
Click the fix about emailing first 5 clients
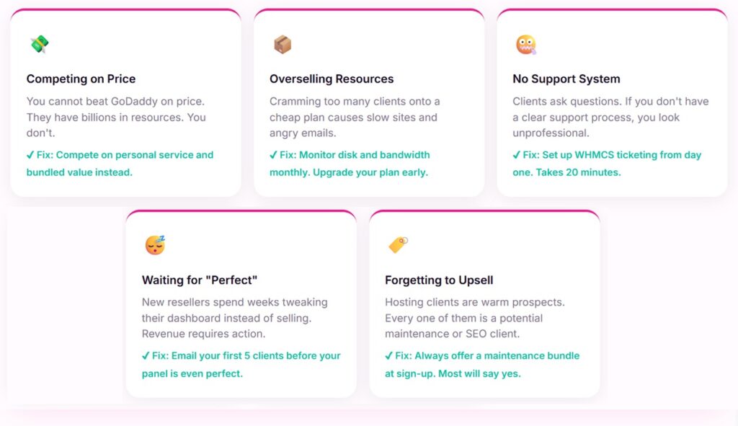coord(241,364)
